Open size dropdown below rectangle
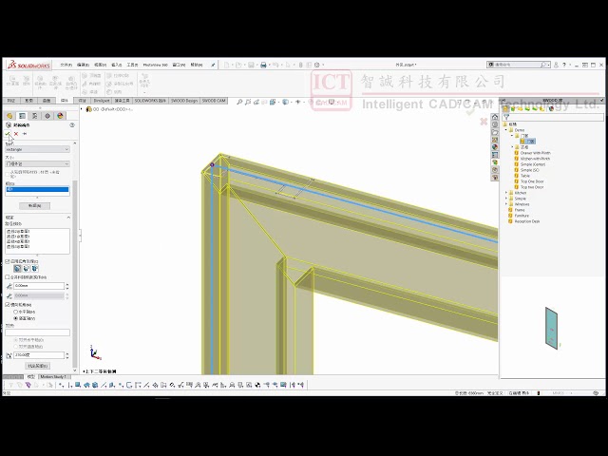608x456 pixels. (38, 164)
